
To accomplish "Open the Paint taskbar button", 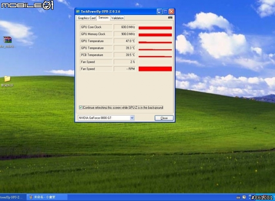I will click(47, 197).
